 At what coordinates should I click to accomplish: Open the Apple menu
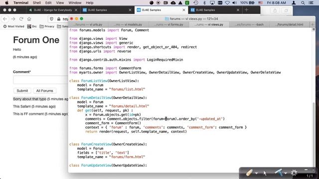click(x=6, y=3)
